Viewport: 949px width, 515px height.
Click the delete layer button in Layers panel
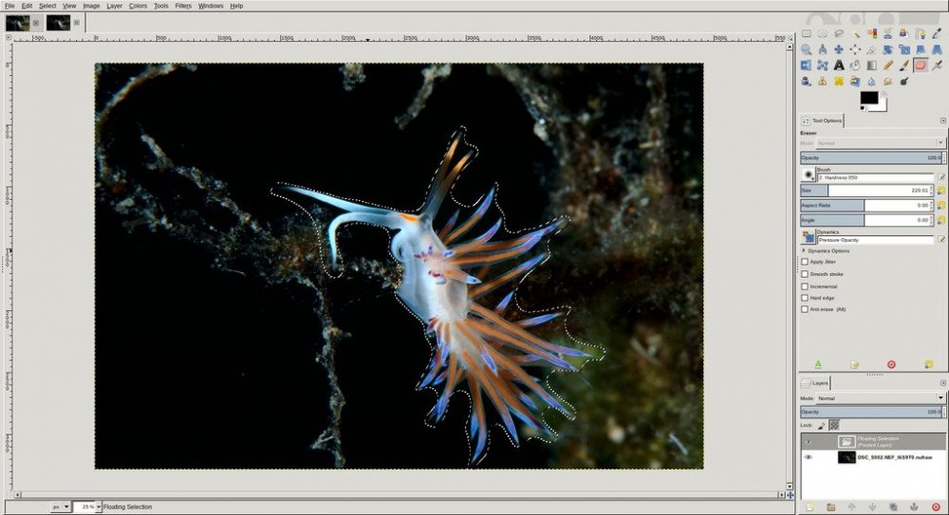coord(936,507)
